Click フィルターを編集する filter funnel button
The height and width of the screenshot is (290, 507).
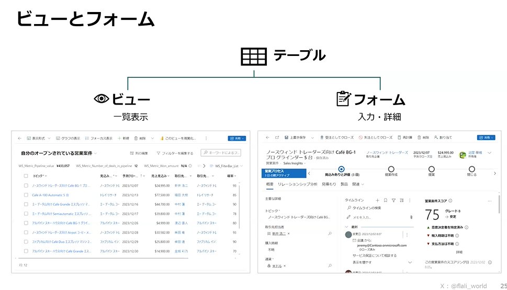175,153
